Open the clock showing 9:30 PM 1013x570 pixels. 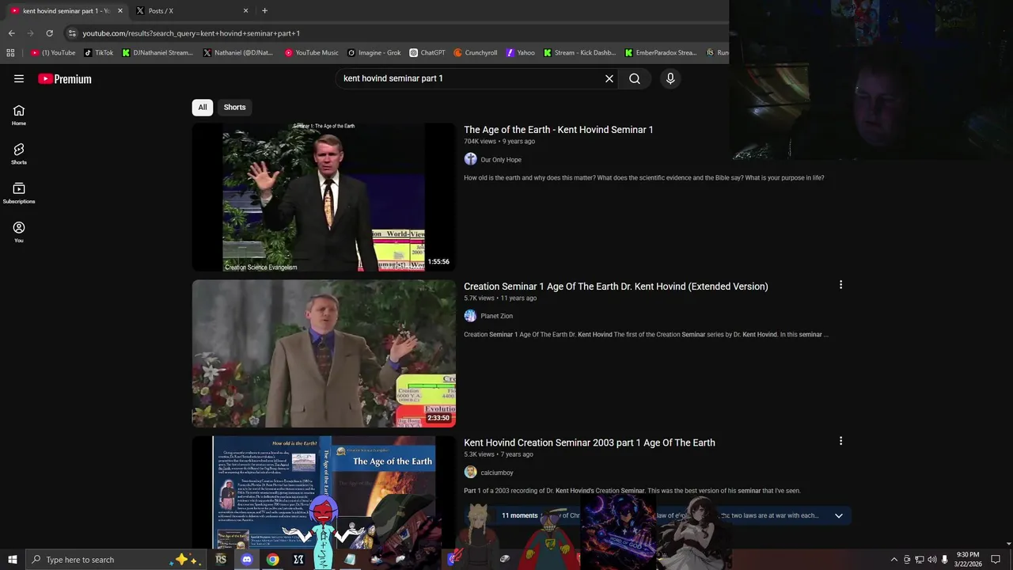[968, 560]
